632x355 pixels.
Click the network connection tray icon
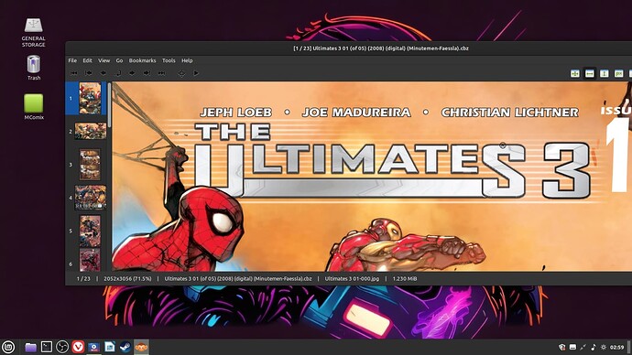[x=583, y=347]
